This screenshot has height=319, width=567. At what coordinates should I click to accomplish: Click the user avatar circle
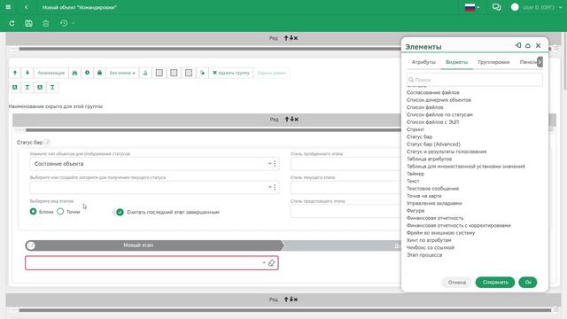click(x=515, y=7)
